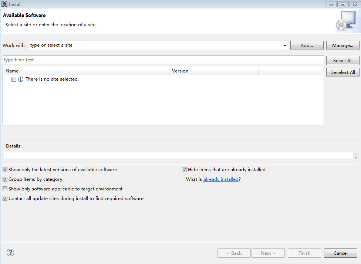Click the already installed link
Viewport: 361px width, 264px height.
click(x=221, y=179)
